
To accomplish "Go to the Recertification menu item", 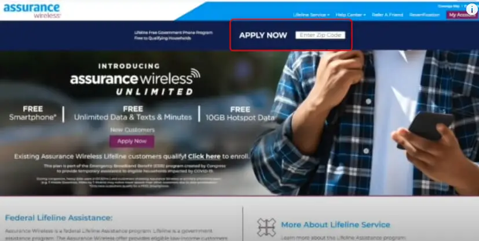I will tap(425, 14).
